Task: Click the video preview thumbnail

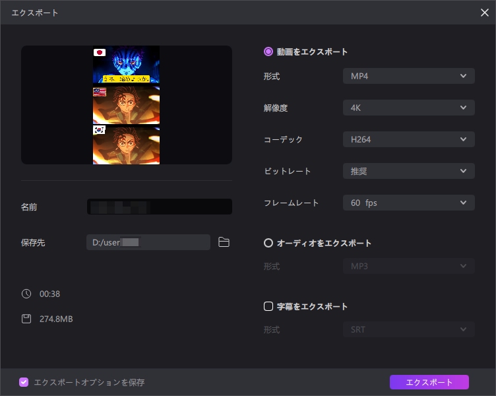Action: (126, 105)
